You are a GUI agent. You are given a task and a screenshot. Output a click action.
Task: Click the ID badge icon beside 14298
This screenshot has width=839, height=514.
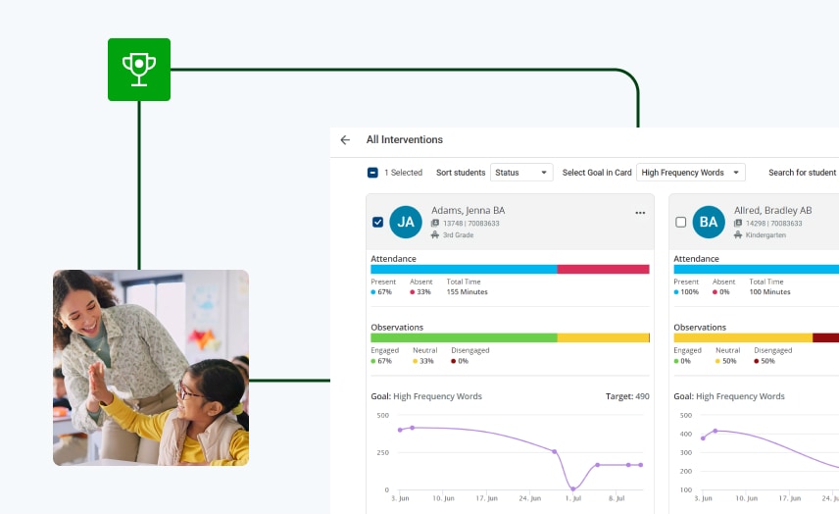(738, 224)
